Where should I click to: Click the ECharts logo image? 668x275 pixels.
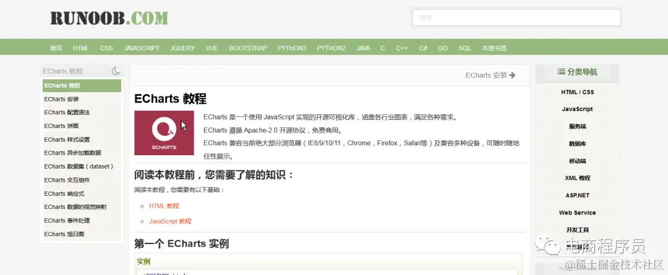tap(164, 133)
